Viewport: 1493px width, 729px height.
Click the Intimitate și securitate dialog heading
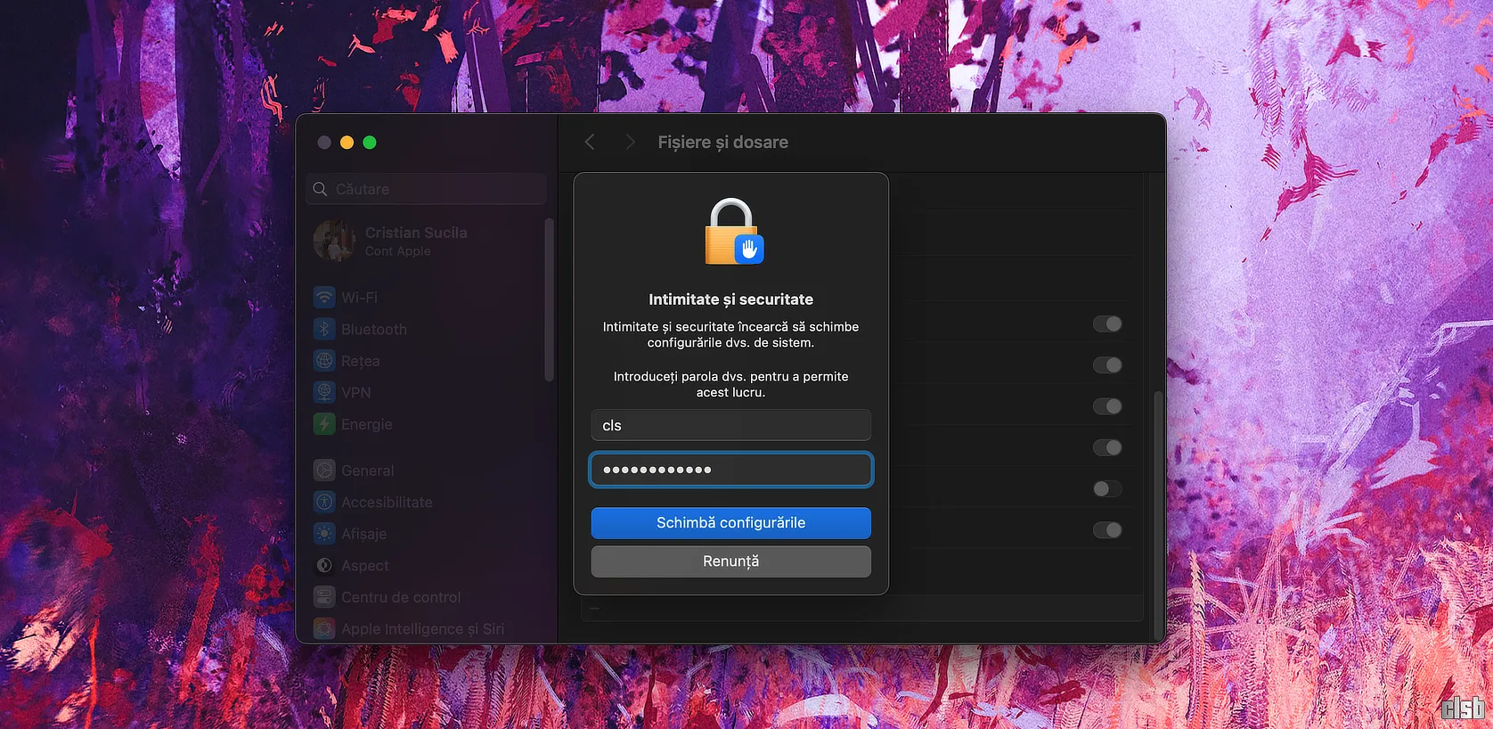[x=731, y=299]
